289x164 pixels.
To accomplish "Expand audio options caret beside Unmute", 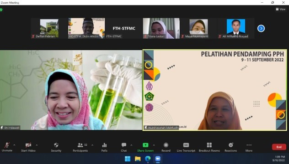I will pyautogui.click(x=14, y=145).
